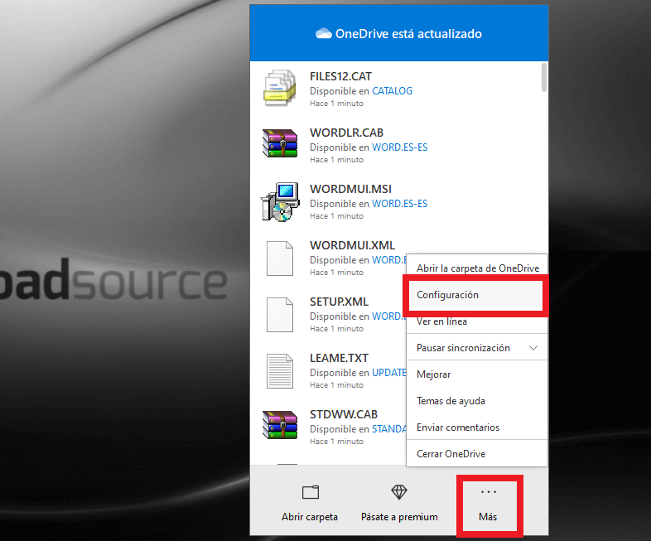Open WORD link under SETUP.XML
The width and height of the screenshot is (651, 541).
coord(388,316)
